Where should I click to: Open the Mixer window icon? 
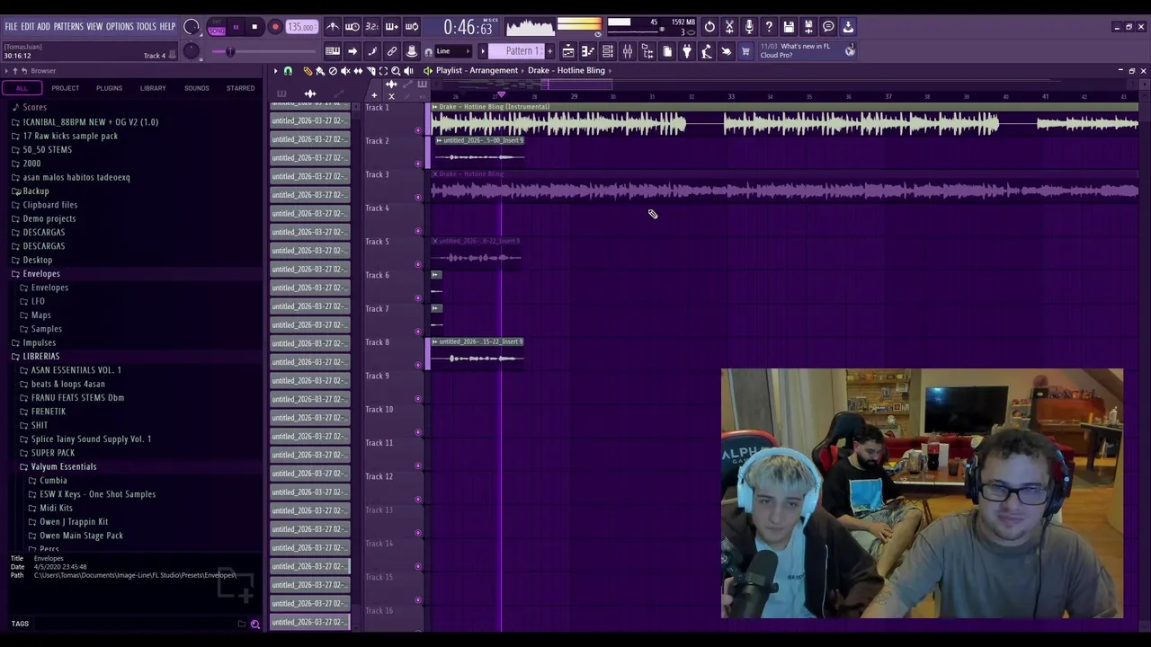tap(628, 51)
